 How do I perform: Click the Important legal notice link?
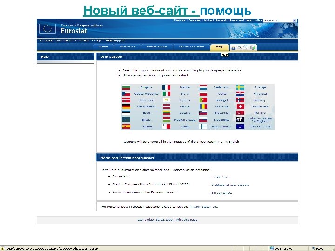(246, 20)
